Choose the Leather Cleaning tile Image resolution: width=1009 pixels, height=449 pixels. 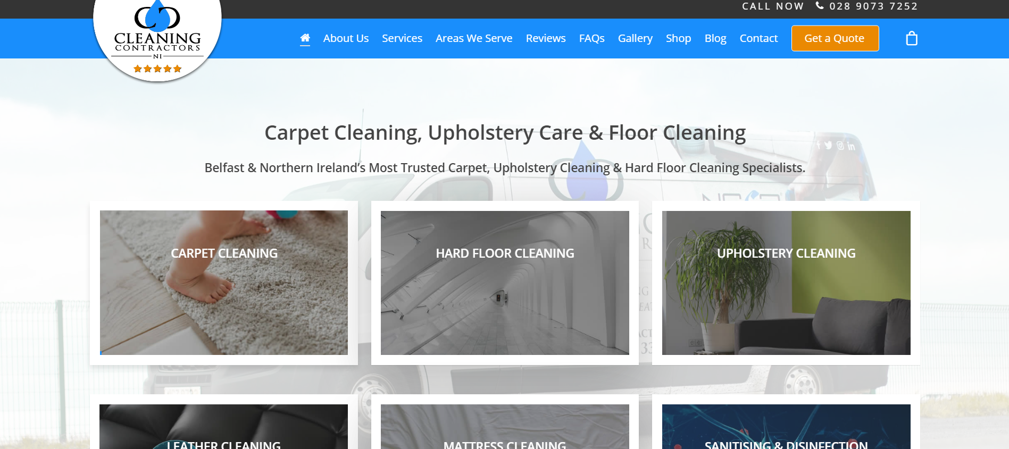(x=224, y=427)
